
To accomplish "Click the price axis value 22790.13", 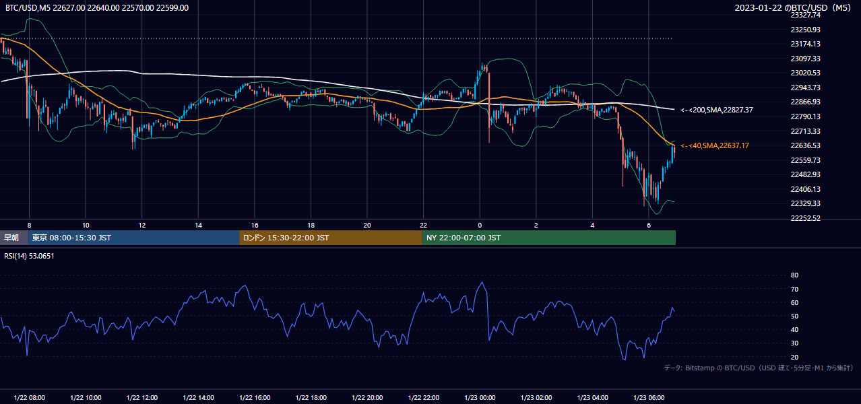I will (x=805, y=116).
